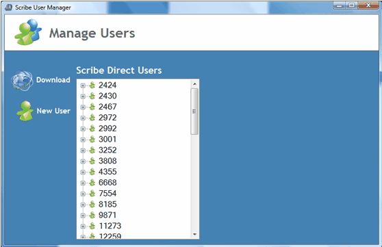Expand the 2430 user node
Image resolution: width=382 pixels, height=247 pixels.
[83, 96]
